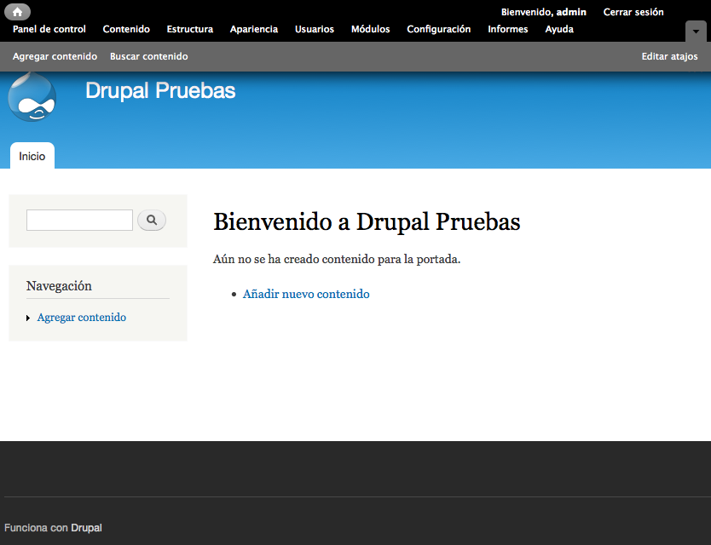The height and width of the screenshot is (545, 711).
Task: Click the Cerrar sesión link
Action: [633, 12]
